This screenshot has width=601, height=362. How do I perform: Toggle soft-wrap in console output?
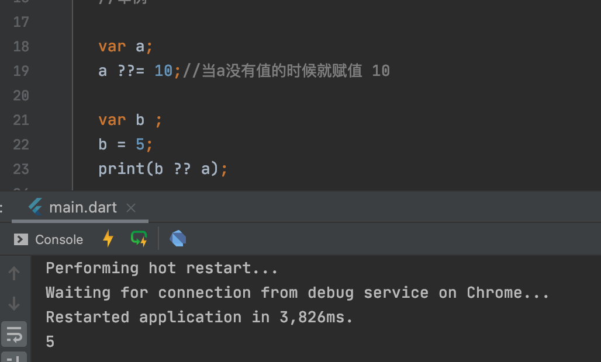(14, 334)
